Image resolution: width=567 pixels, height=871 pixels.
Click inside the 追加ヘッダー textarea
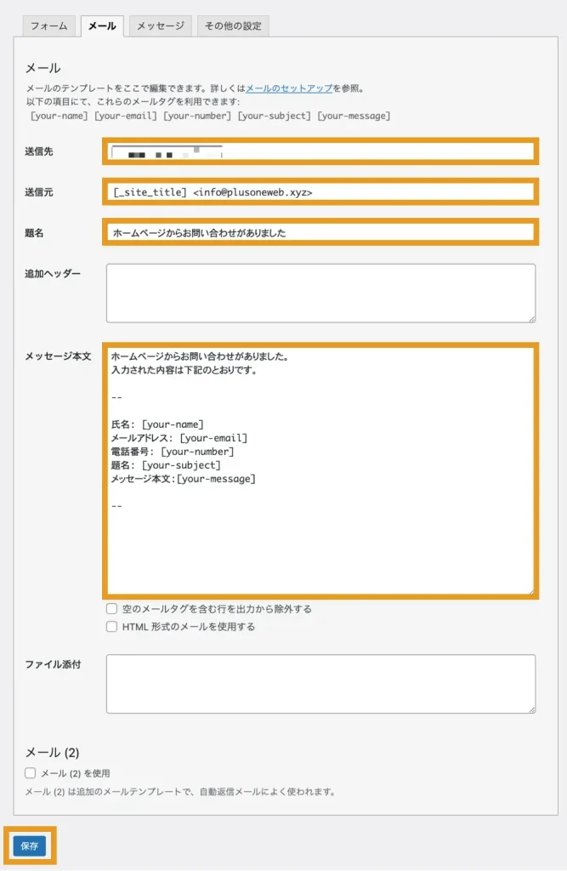tap(320, 293)
